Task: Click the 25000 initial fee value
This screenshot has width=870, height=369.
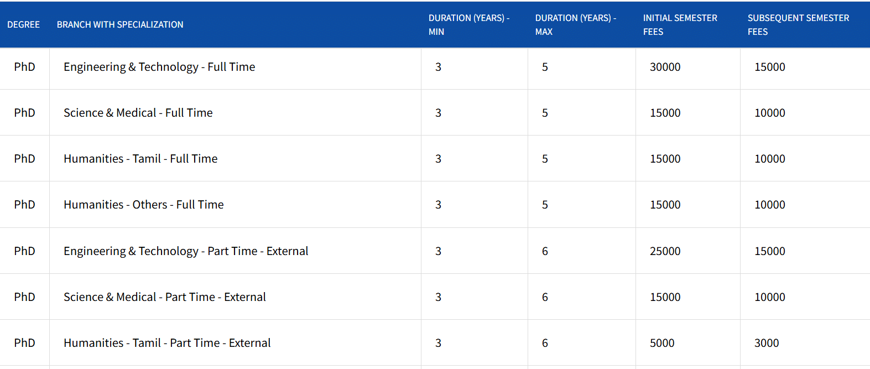Action: tap(665, 251)
